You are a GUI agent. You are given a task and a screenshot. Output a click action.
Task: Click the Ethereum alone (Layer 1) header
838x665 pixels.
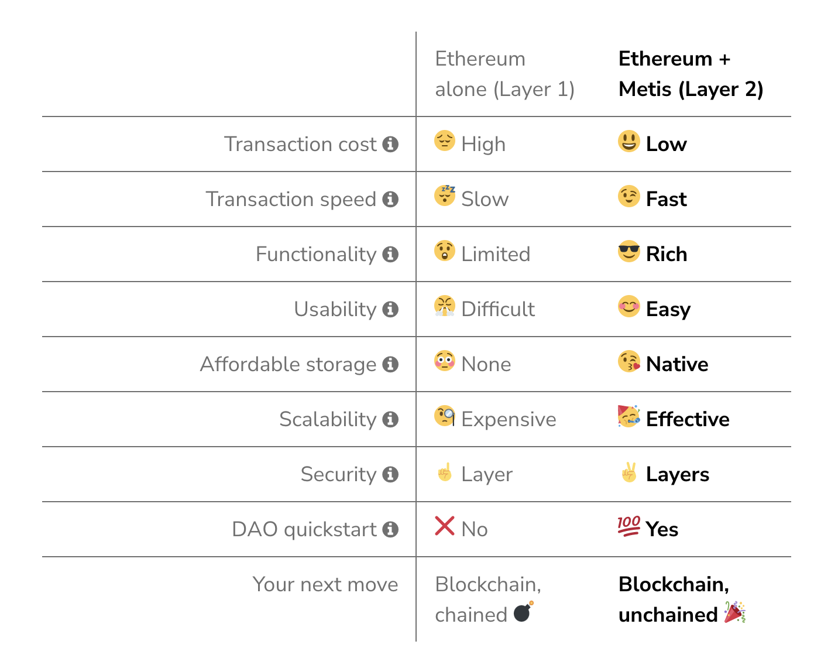(504, 74)
